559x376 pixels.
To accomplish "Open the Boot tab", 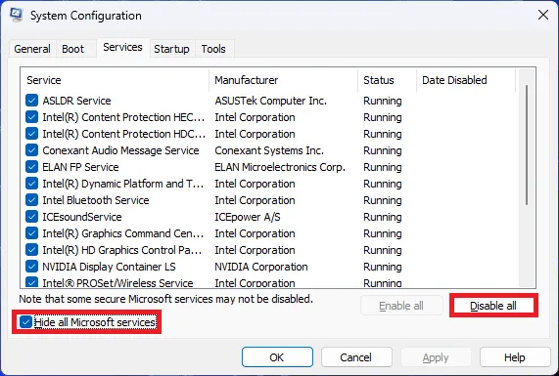I will [73, 49].
